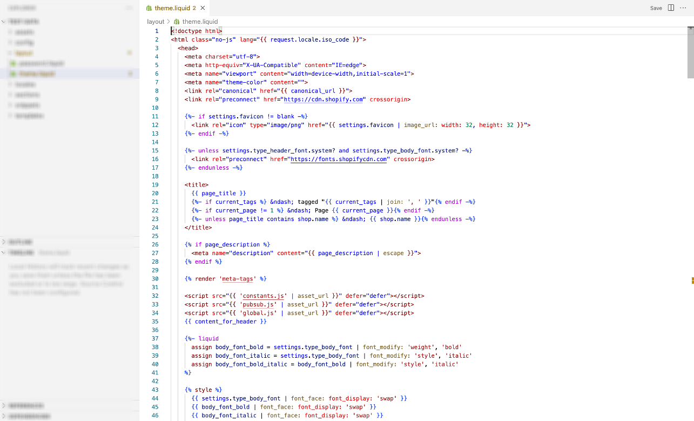Click the Save button

coord(656,8)
